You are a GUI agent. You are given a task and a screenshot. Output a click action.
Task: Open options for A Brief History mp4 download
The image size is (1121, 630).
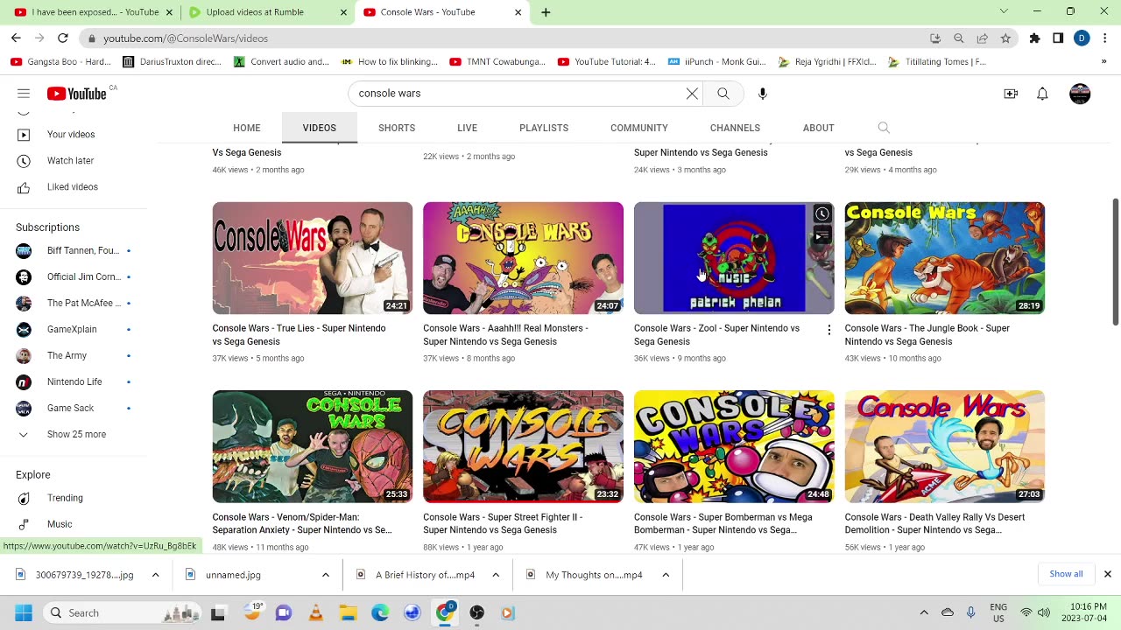tap(496, 575)
